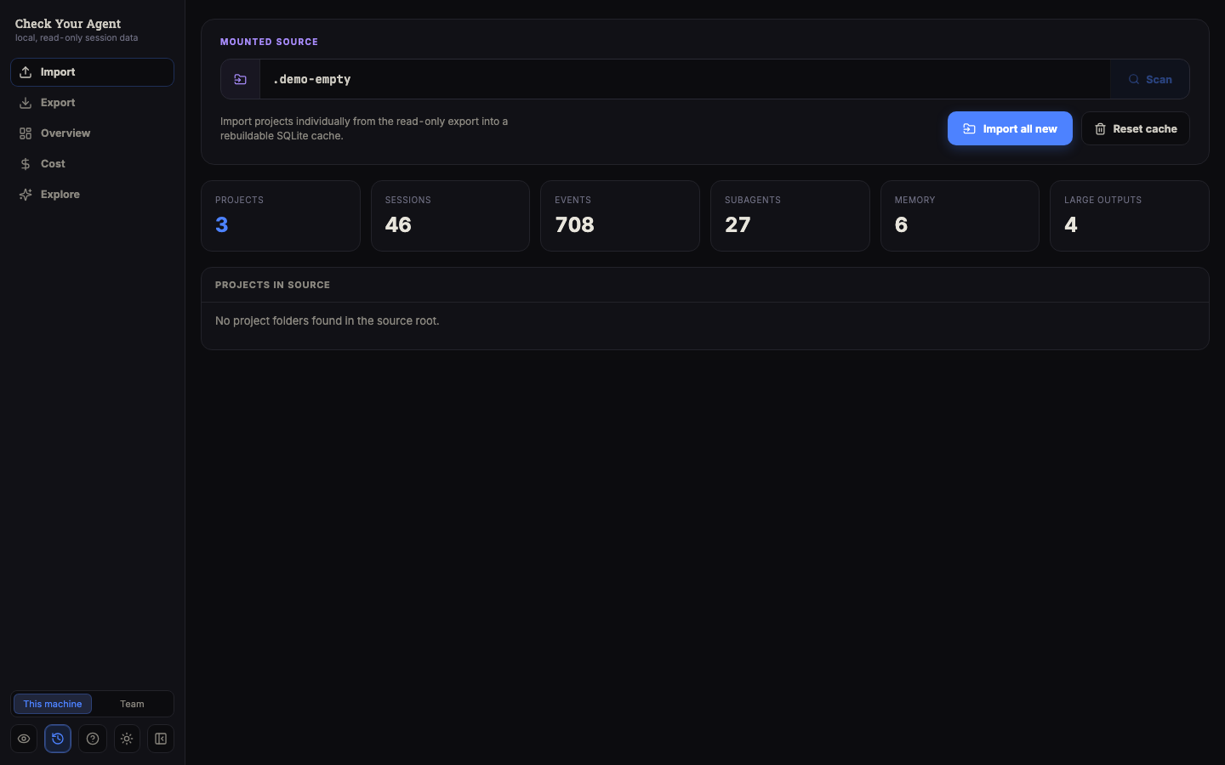Click the Sessions count 46
Screen dimensions: 1225x765
click(x=398, y=224)
